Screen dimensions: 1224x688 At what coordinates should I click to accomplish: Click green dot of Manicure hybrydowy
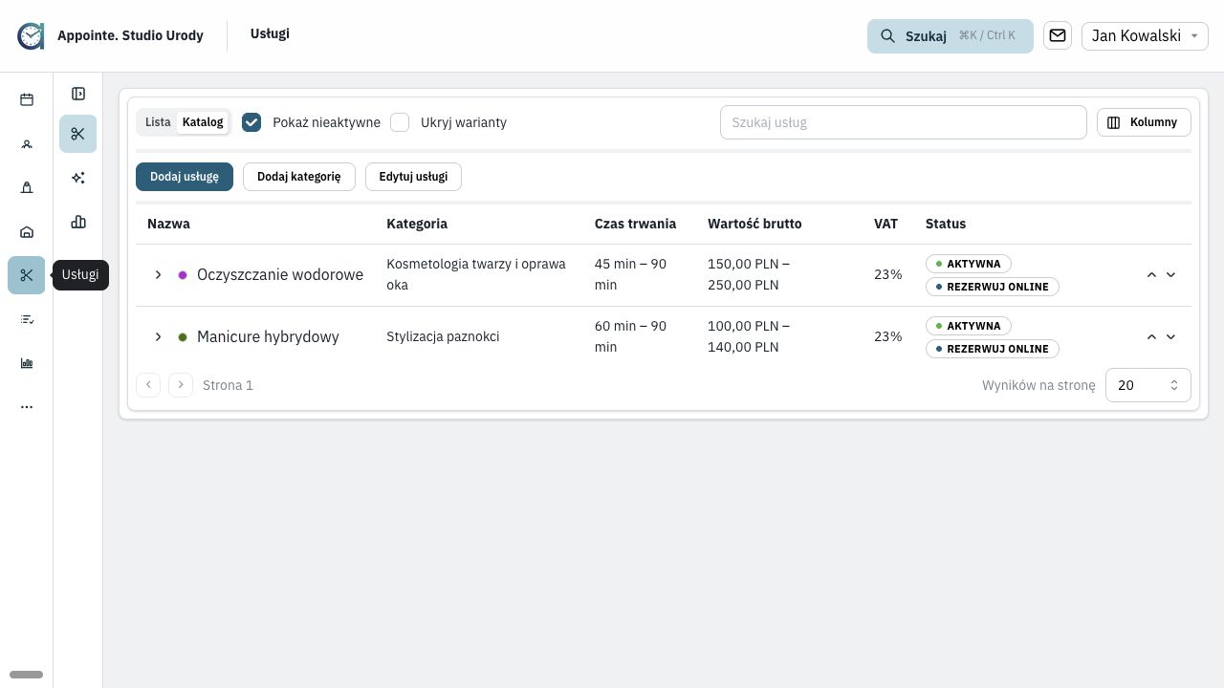pos(183,337)
